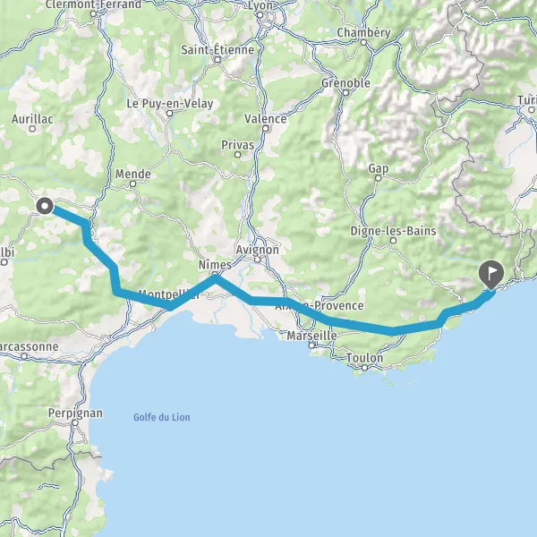Click the finish flag destination marker
537x537 pixels.
click(x=491, y=274)
